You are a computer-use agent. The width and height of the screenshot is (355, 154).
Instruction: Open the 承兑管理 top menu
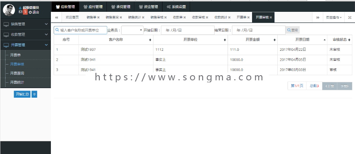point(121,7)
